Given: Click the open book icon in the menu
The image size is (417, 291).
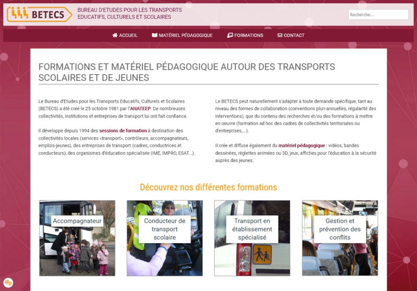Looking at the screenshot, I should point(154,35).
